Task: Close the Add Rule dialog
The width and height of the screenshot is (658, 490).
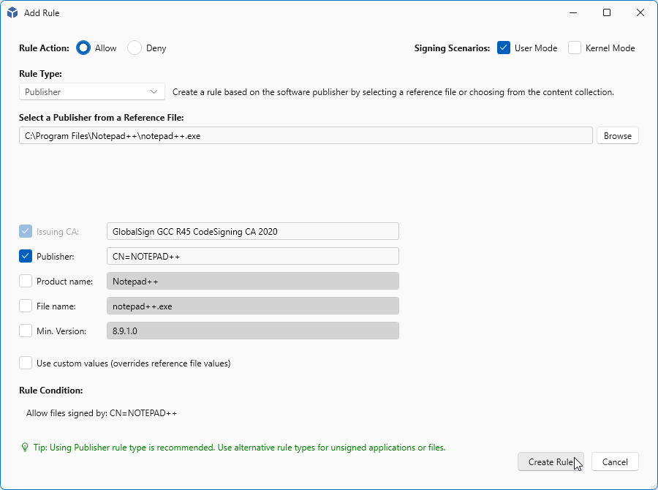Action: (x=640, y=12)
